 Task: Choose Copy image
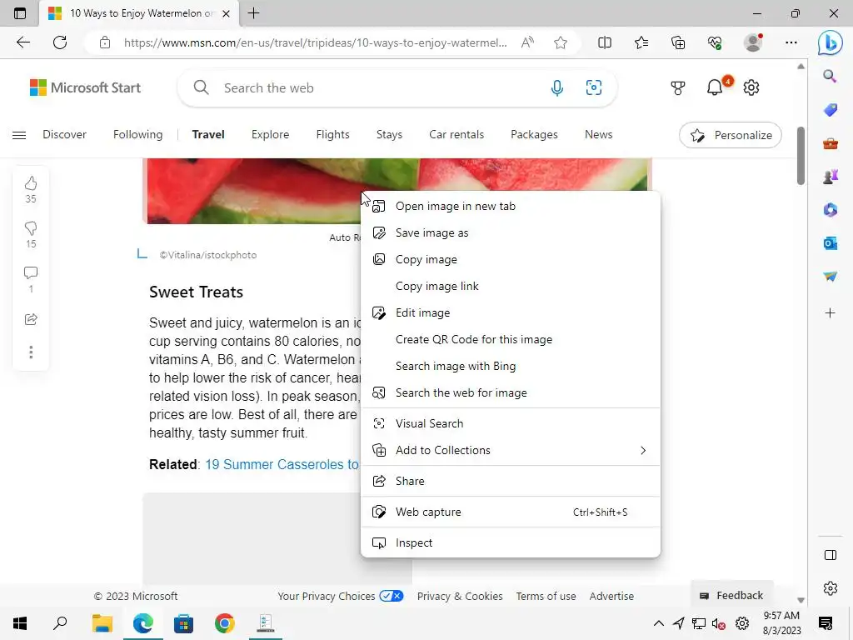coord(511,260)
